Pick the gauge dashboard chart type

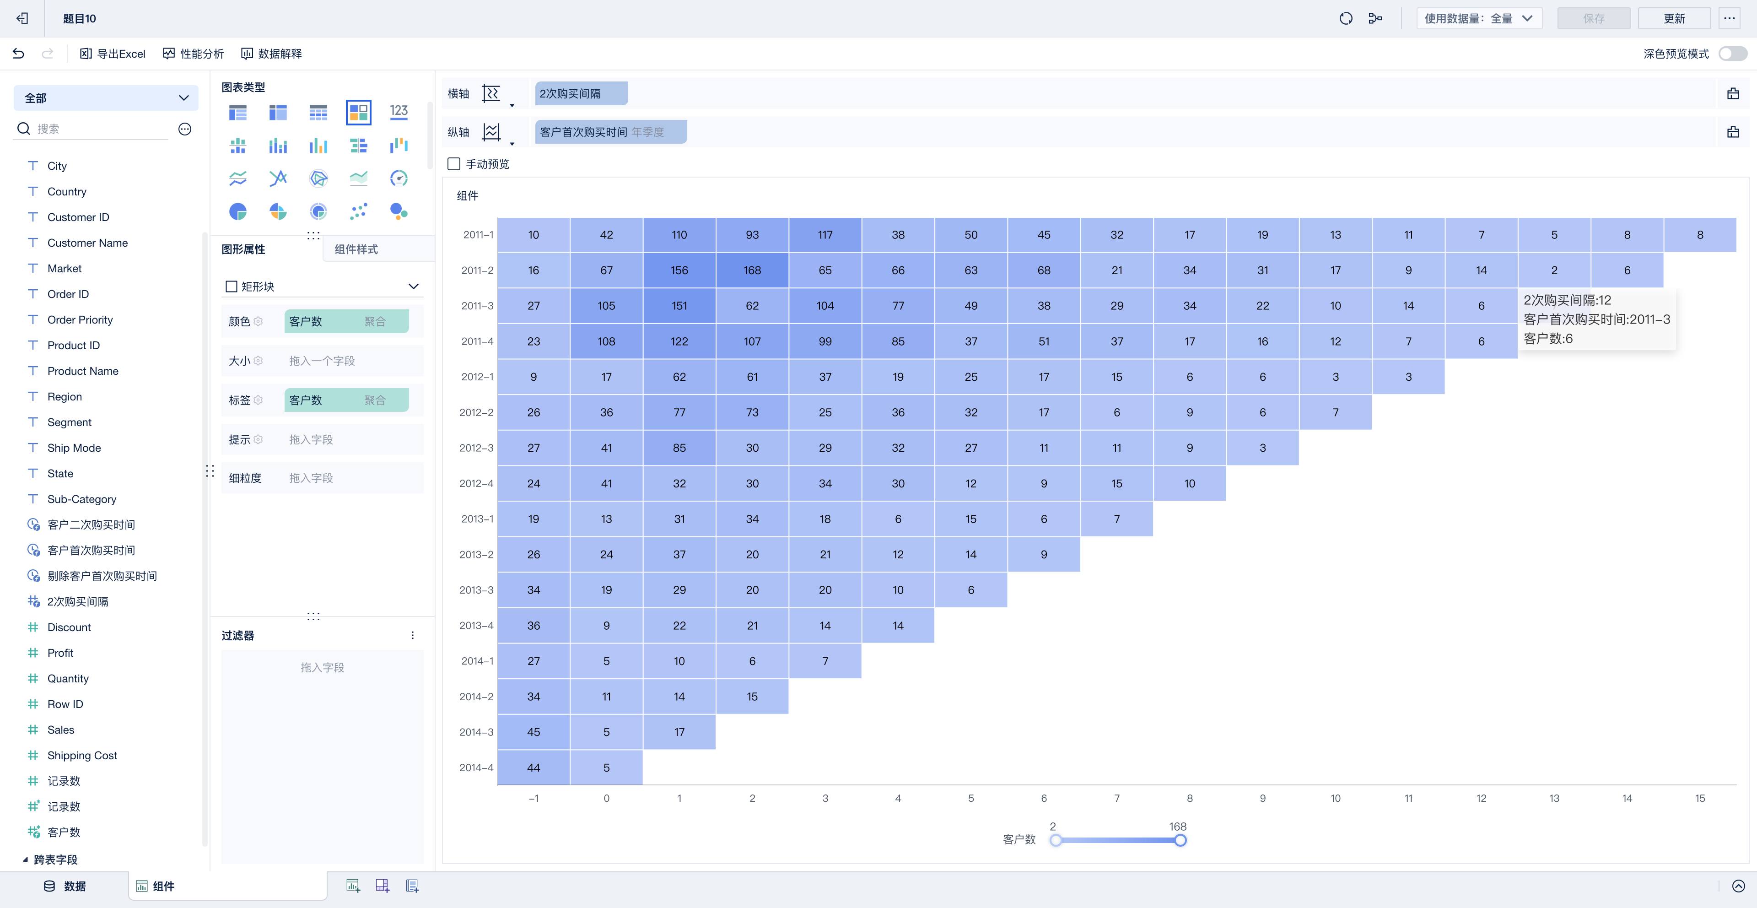click(x=399, y=179)
